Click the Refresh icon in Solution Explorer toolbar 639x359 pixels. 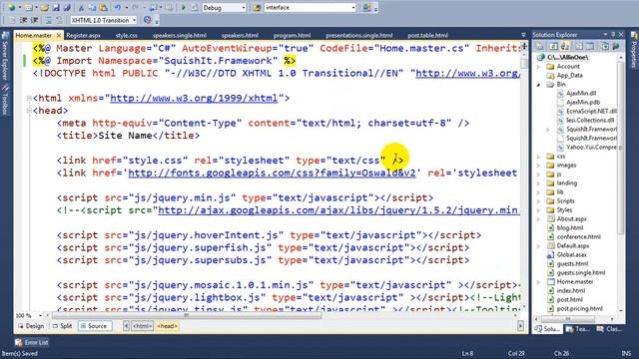pos(554,47)
